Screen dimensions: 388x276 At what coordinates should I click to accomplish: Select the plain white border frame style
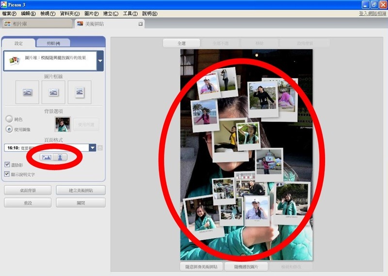53,92
